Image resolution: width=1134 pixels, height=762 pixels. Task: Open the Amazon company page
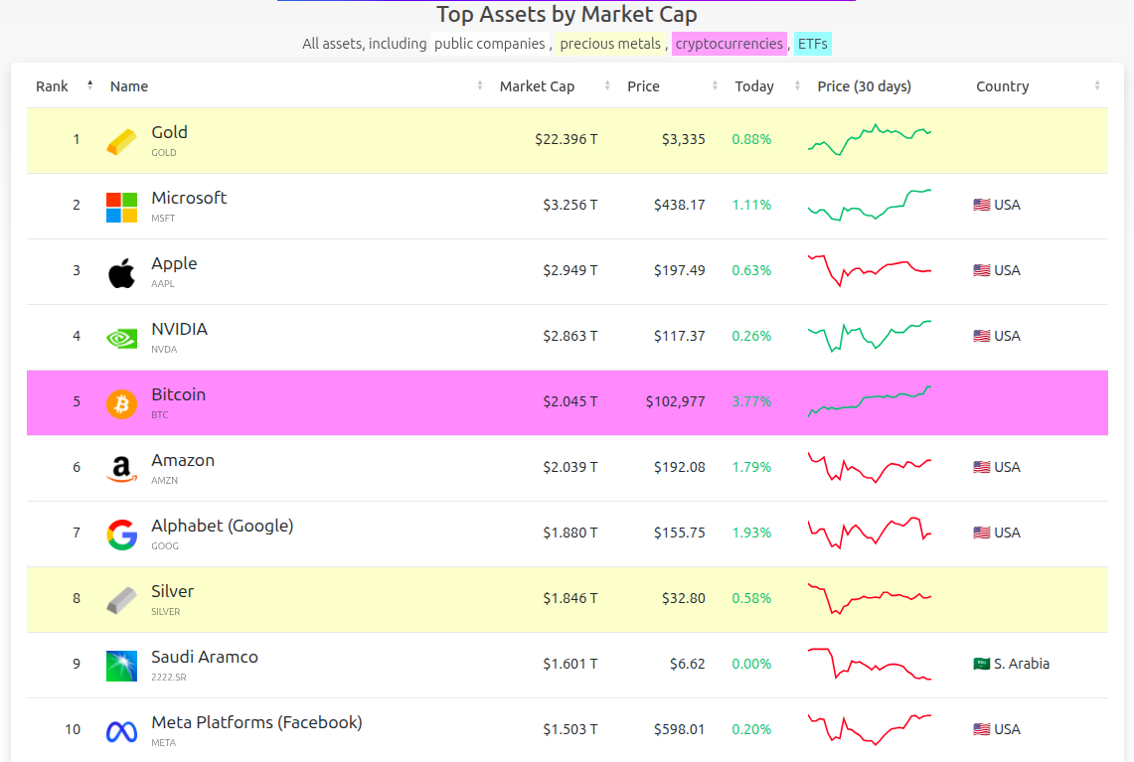pyautogui.click(x=183, y=461)
